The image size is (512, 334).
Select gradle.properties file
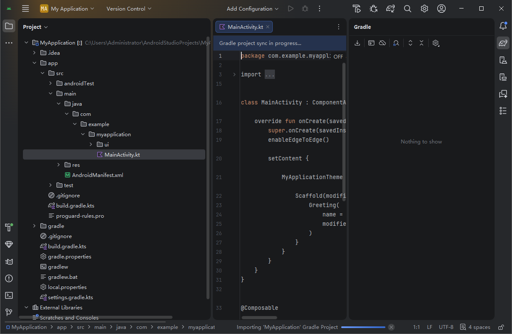point(69,257)
